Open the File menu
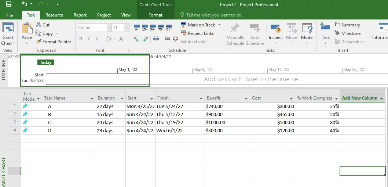The image size is (388, 187). (x=10, y=15)
